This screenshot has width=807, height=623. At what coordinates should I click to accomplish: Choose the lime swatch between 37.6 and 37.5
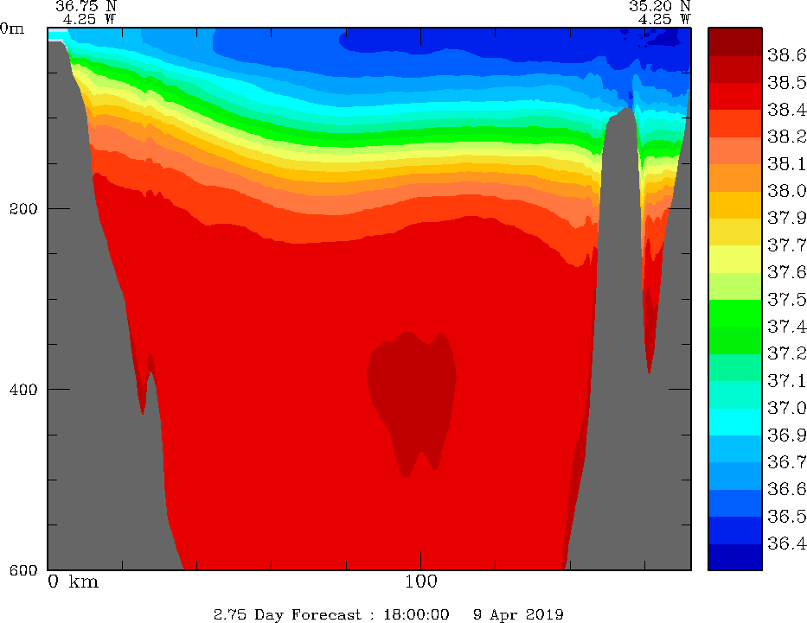point(735,286)
